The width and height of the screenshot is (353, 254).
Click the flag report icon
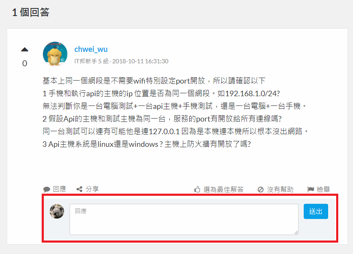(x=311, y=189)
